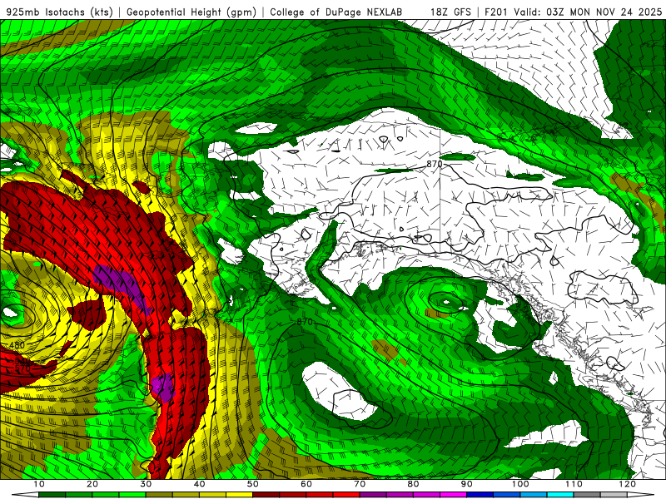Screen dimensions: 666x499
Task: Click the dark green legend swatch below 10
Action: click(52, 495)
